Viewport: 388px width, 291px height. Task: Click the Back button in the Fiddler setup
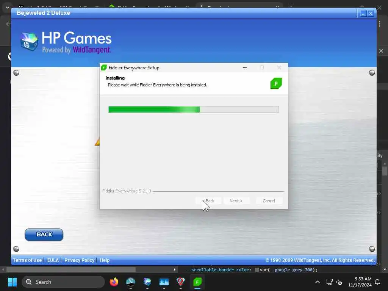(208, 201)
